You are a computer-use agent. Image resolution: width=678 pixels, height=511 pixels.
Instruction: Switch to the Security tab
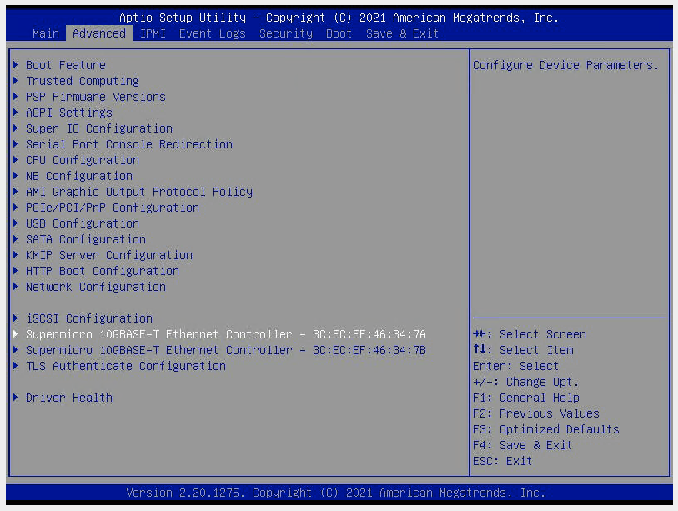point(285,33)
